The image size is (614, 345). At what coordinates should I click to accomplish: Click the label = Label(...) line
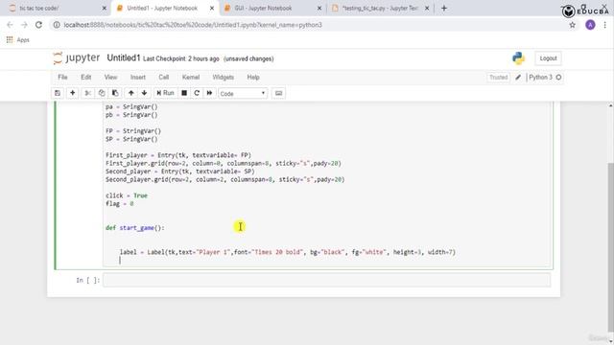point(288,252)
